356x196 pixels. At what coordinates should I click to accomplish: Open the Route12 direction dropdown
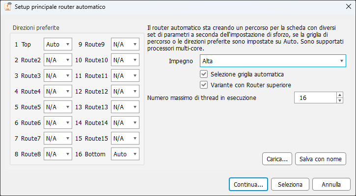click(125, 91)
